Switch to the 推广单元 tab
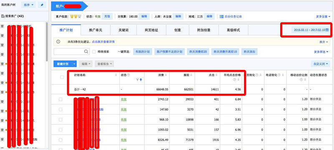 (x=96, y=30)
